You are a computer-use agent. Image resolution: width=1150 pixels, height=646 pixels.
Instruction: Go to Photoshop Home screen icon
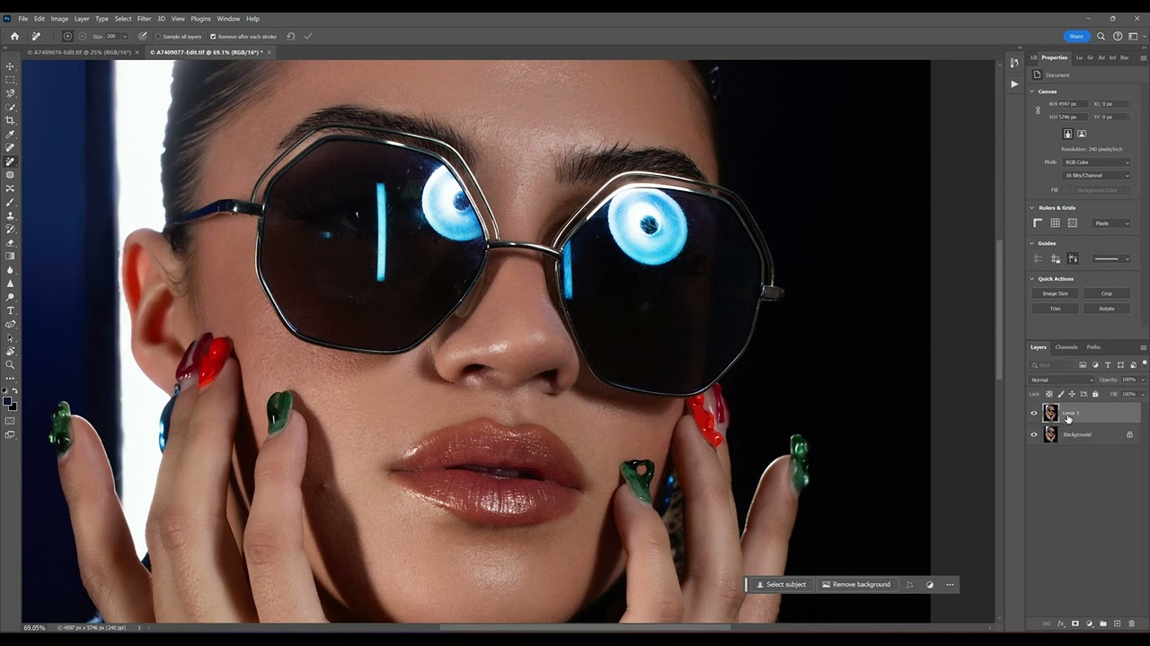pos(14,36)
